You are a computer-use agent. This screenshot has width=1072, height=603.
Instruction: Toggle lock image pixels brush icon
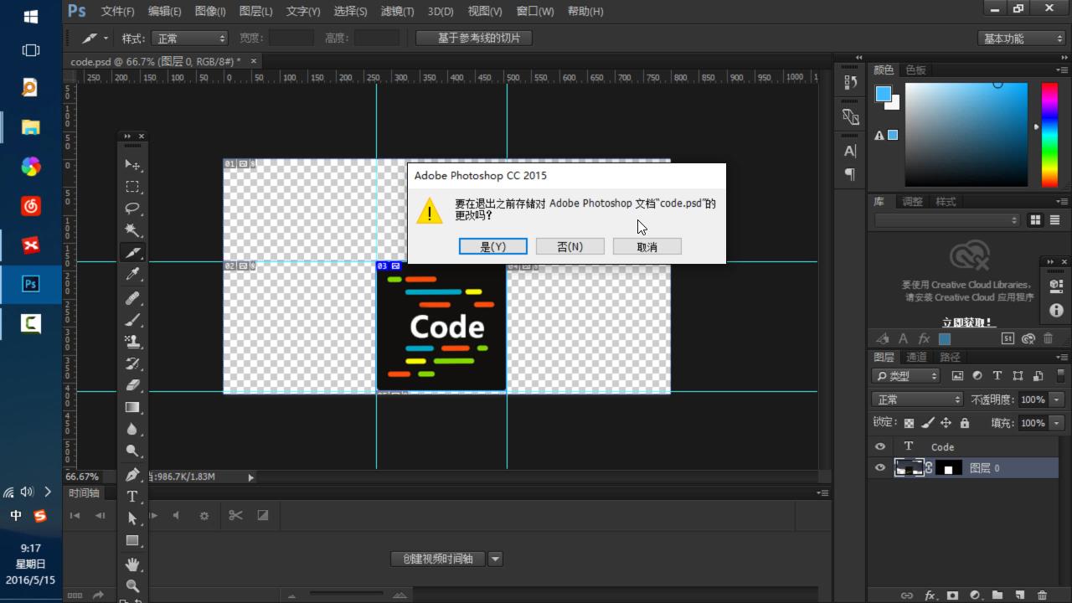pyautogui.click(x=927, y=423)
